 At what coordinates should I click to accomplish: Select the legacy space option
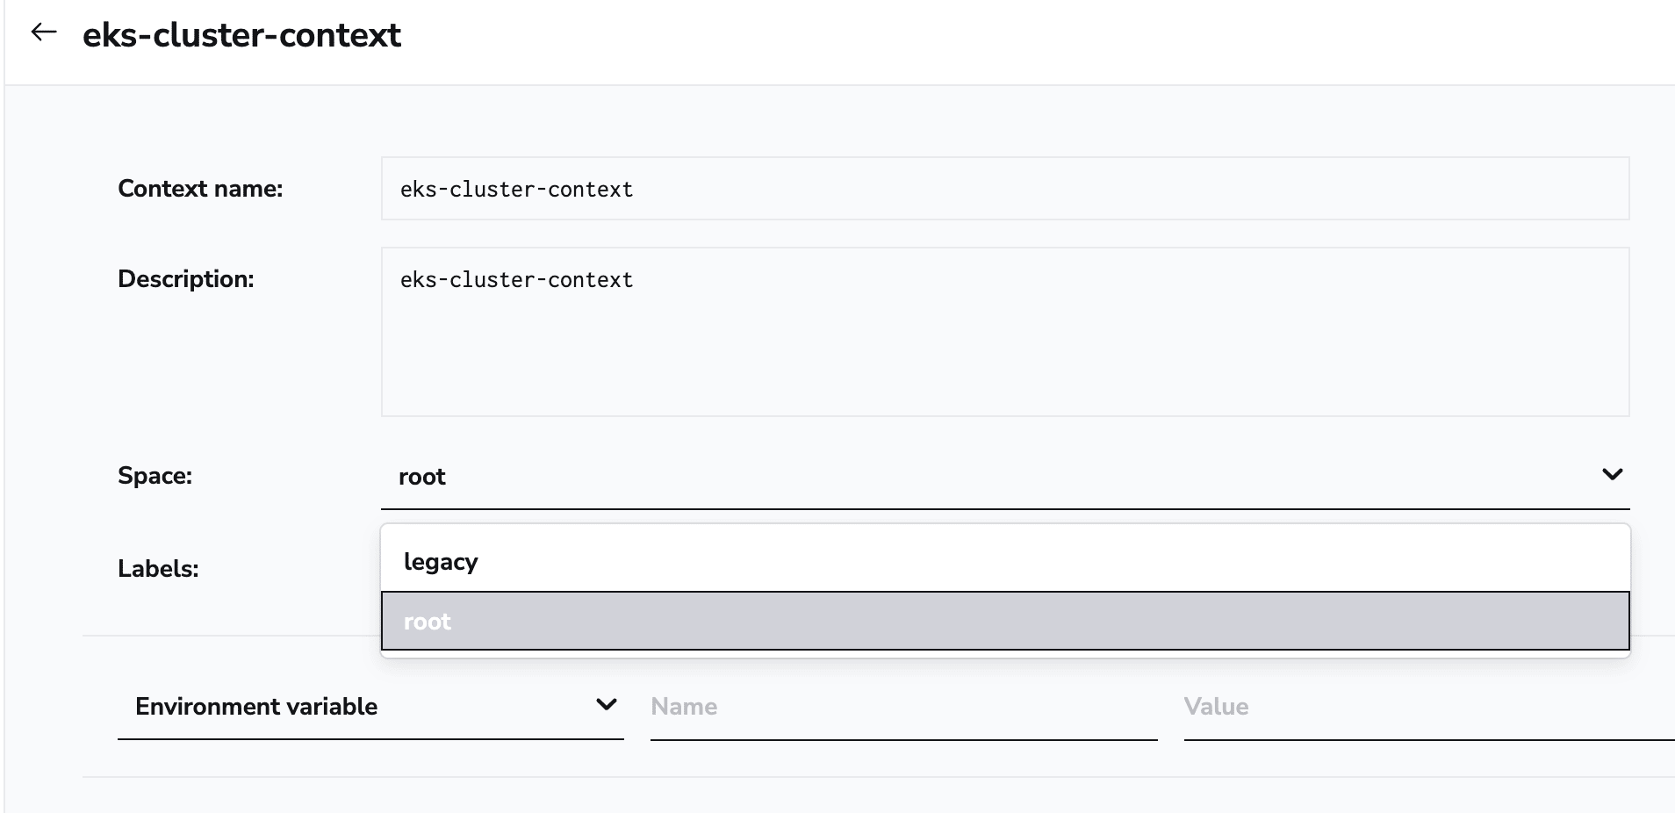tap(441, 561)
